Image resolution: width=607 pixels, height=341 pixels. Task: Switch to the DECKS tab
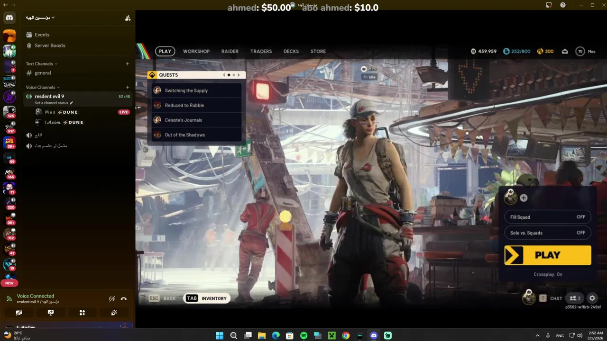tap(291, 51)
